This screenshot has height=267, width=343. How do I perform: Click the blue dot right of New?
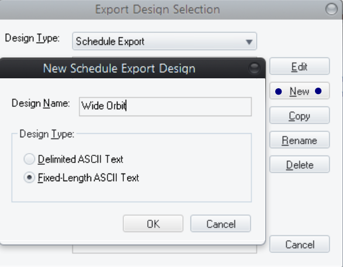(x=318, y=91)
